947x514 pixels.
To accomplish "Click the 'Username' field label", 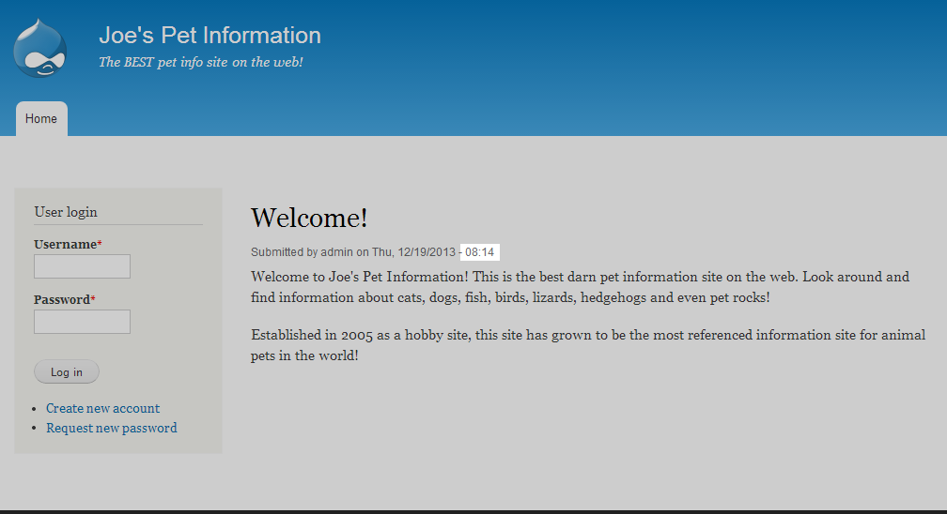I will pyautogui.click(x=68, y=244).
